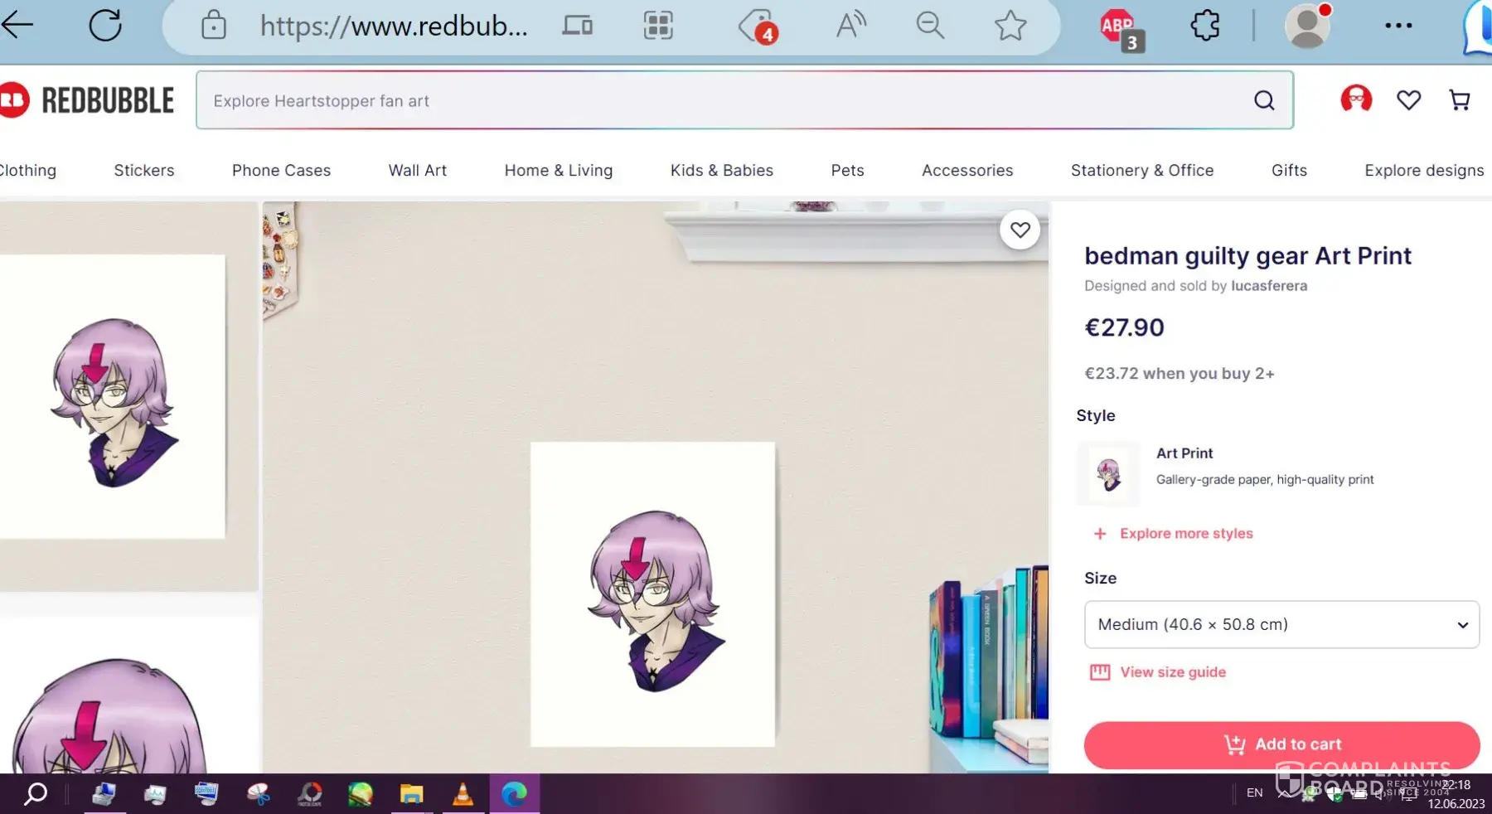Go back to the previous page
Image resolution: width=1492 pixels, height=814 pixels.
tap(17, 25)
